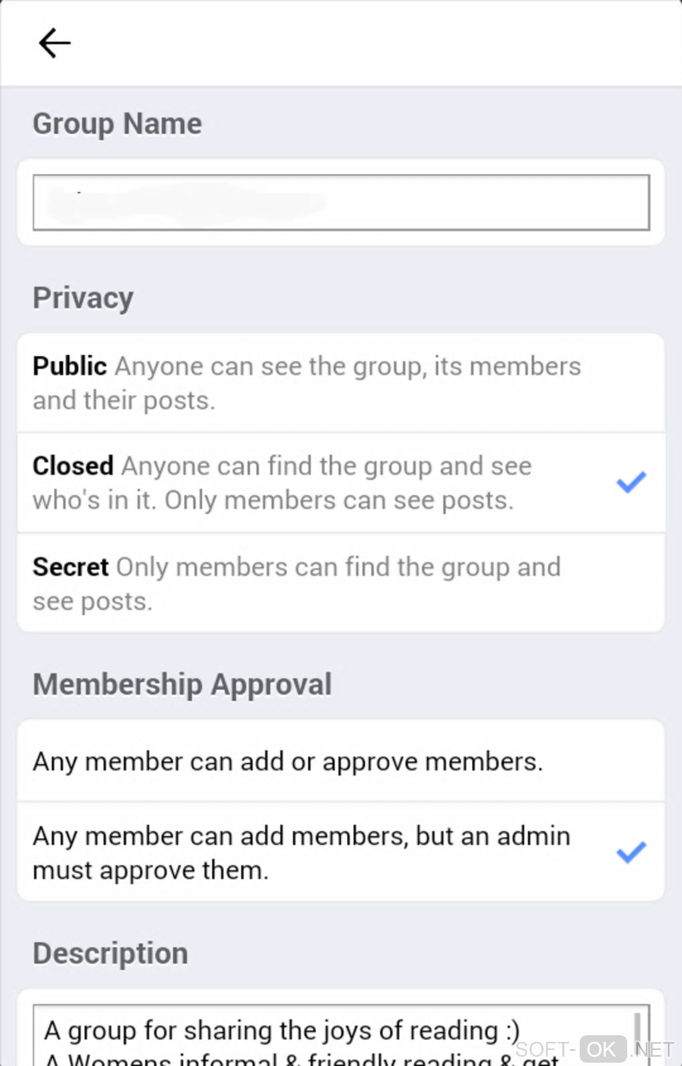Click the Privacy section heading

pyautogui.click(x=83, y=298)
